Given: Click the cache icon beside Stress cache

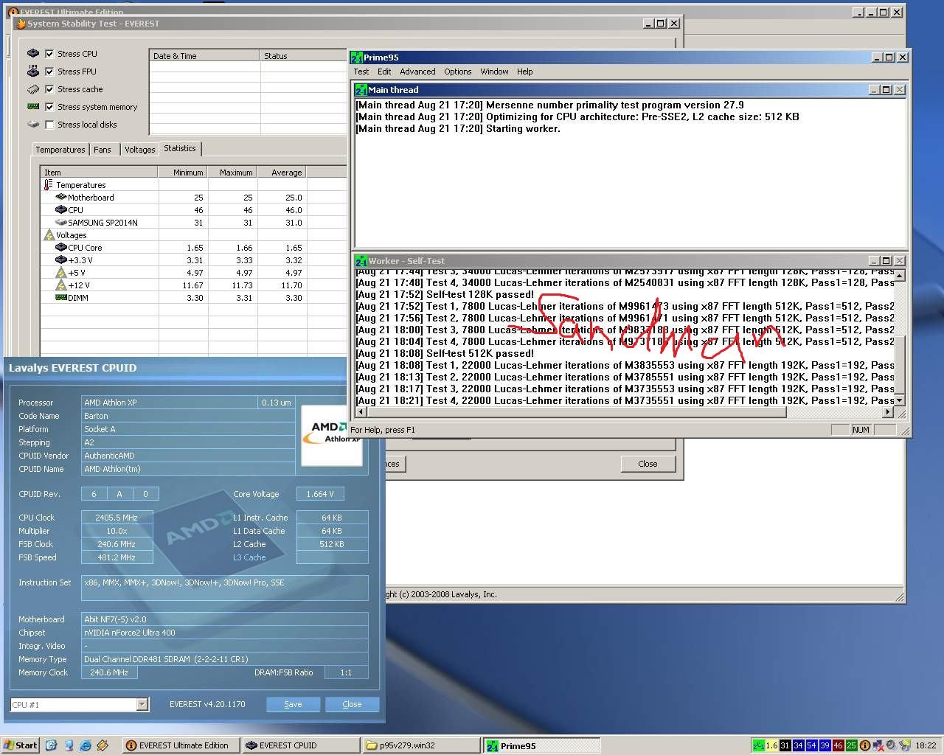Looking at the screenshot, I should (33, 89).
